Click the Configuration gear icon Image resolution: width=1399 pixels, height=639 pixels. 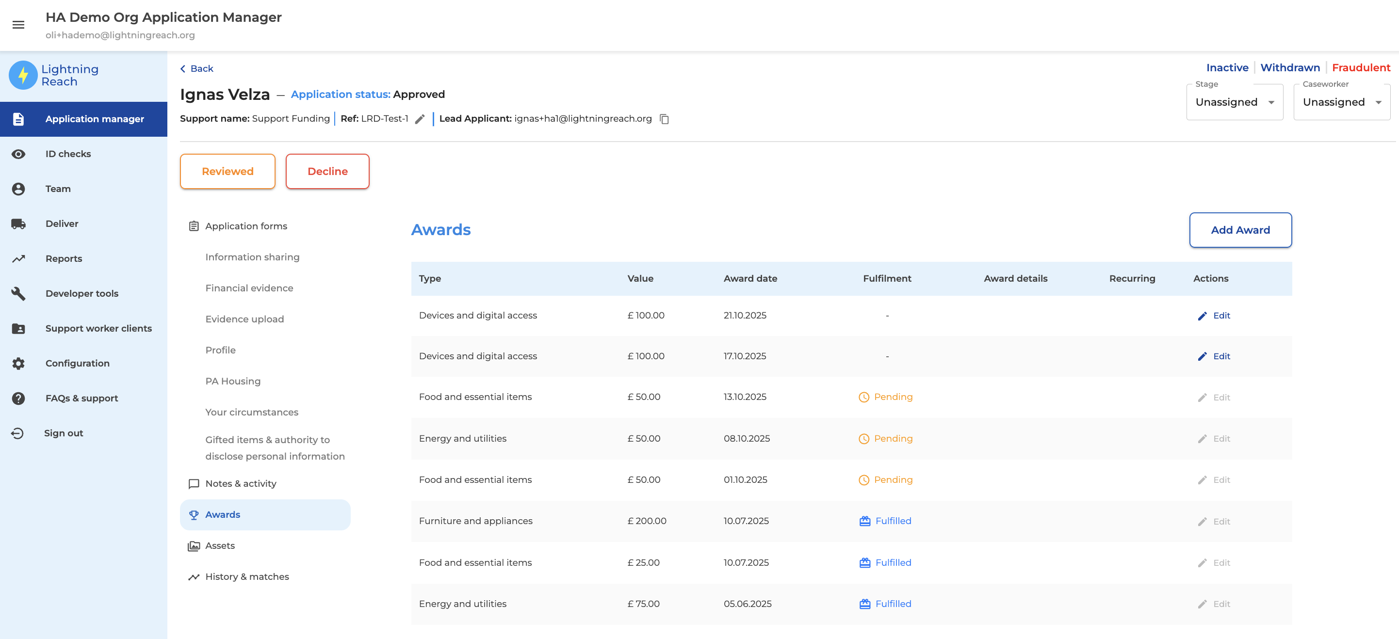click(x=18, y=363)
